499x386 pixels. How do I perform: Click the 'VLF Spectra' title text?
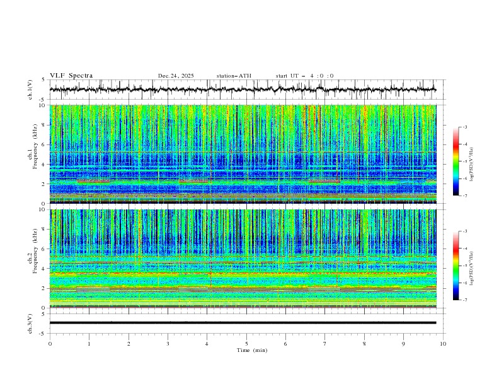(x=71, y=76)
